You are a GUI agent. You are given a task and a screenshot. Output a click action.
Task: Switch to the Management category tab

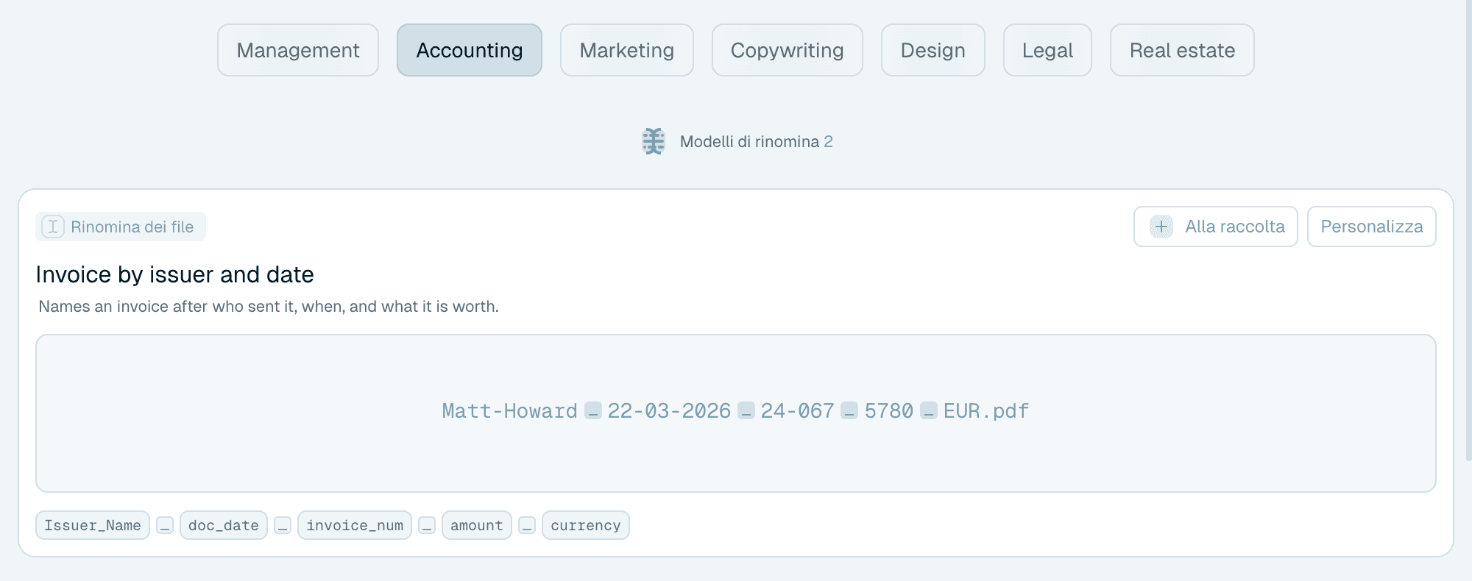298,50
